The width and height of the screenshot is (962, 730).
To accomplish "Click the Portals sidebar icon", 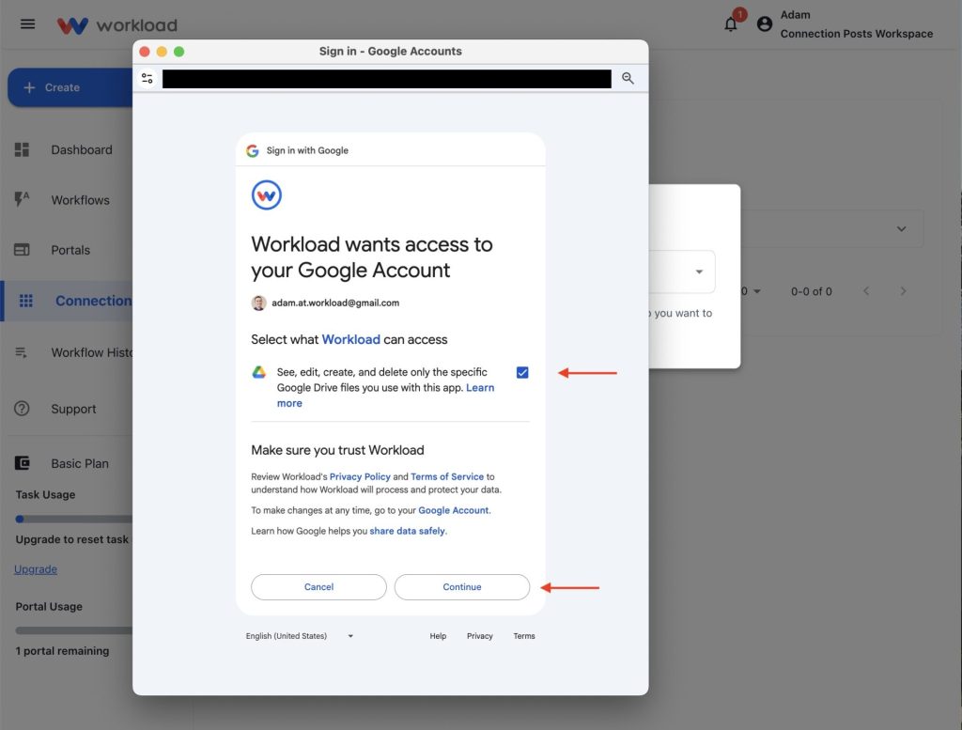I will pos(23,250).
